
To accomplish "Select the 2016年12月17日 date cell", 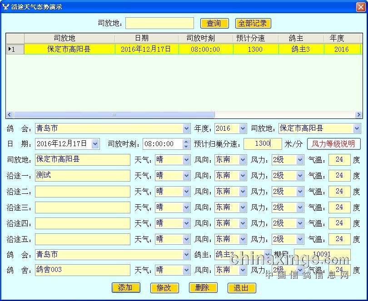I will [x=147, y=49].
